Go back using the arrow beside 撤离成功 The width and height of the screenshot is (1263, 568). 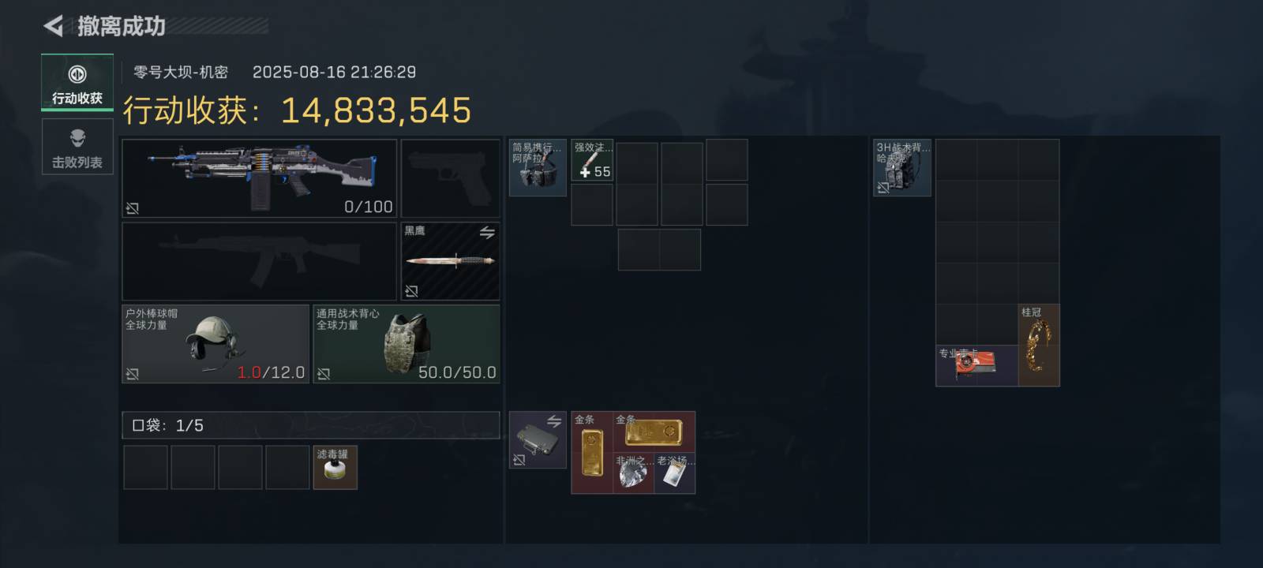pyautogui.click(x=53, y=26)
